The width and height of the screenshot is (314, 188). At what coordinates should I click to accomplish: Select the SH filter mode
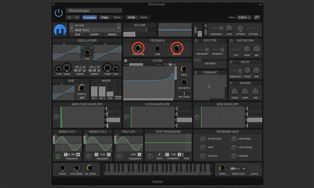[x=174, y=65]
